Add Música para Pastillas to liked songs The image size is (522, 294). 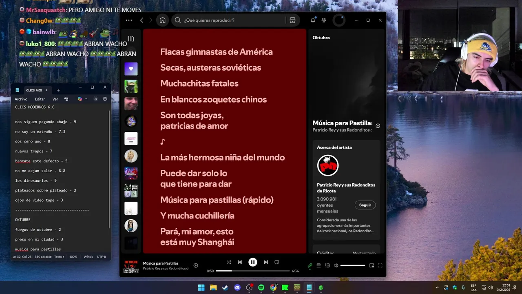point(196,265)
